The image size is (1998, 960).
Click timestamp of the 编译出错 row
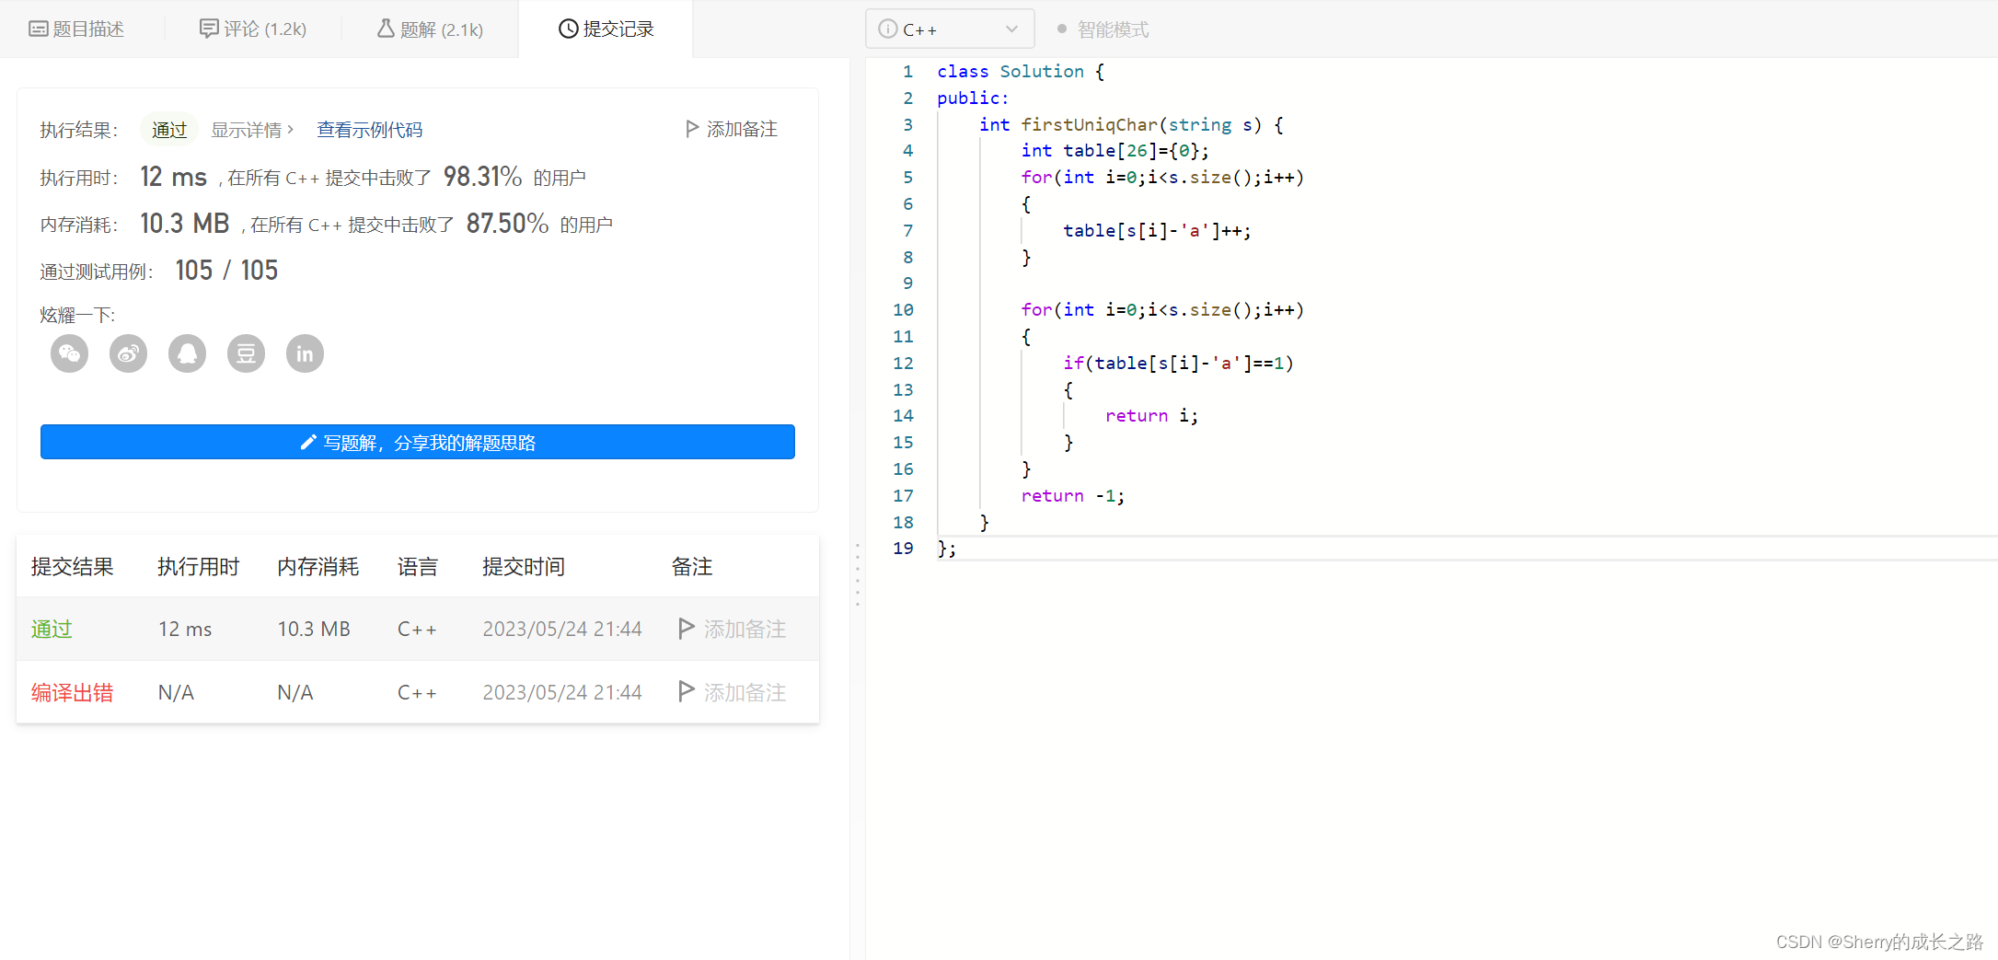click(562, 692)
